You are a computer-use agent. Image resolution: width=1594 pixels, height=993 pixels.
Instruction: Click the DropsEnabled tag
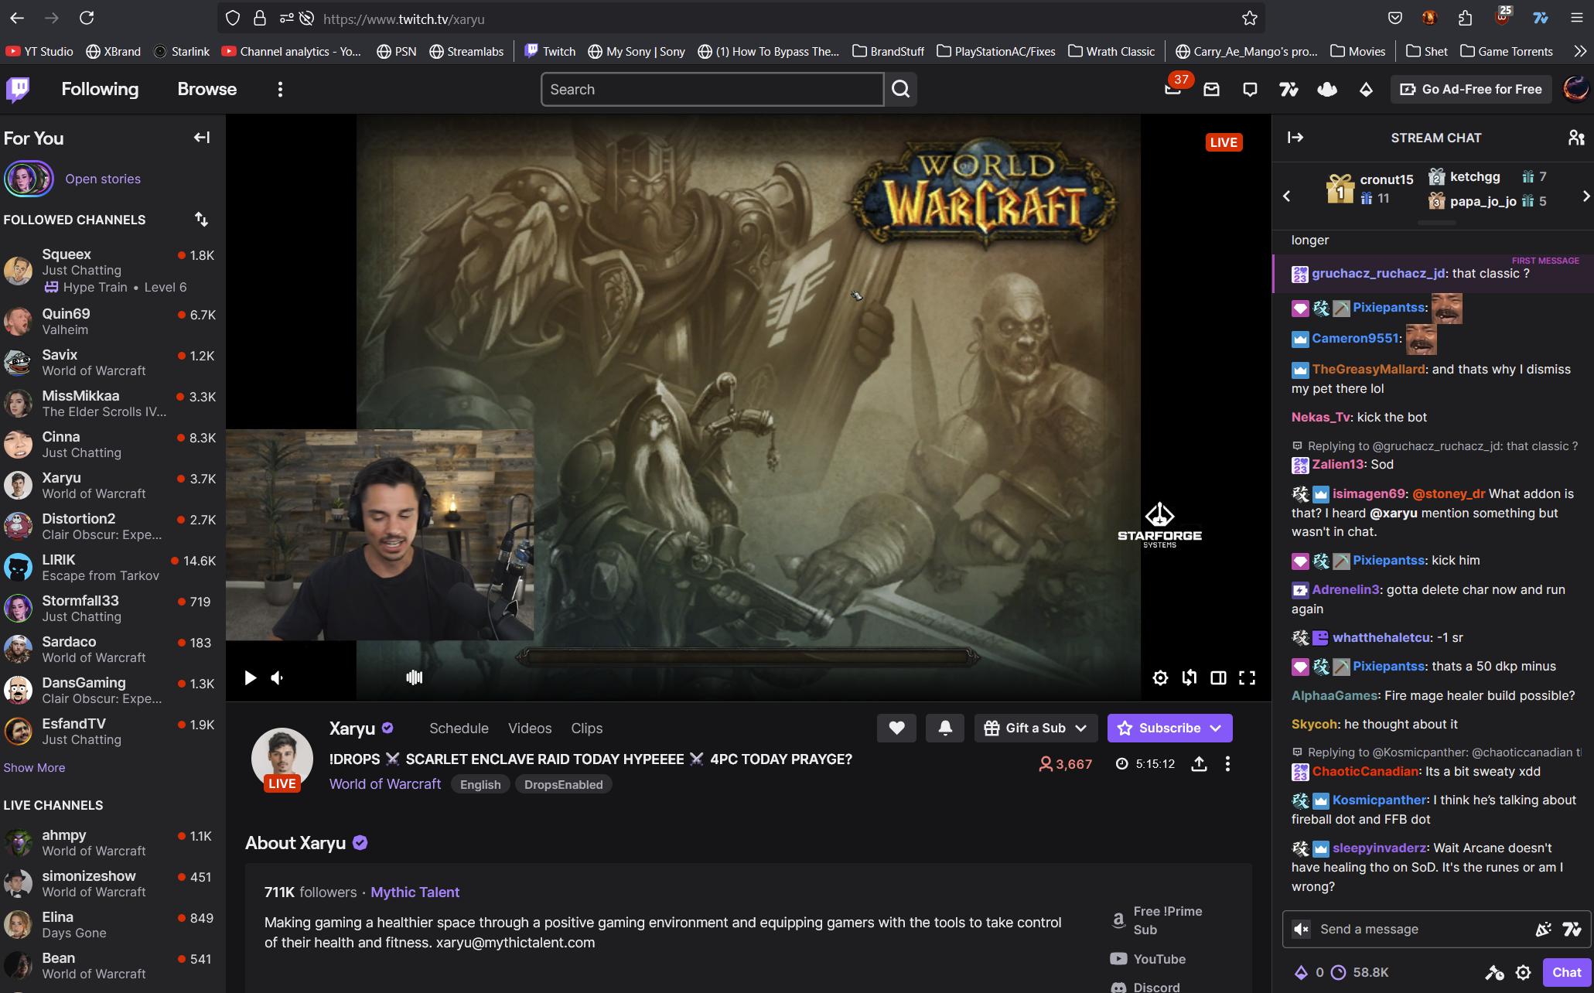point(563,784)
